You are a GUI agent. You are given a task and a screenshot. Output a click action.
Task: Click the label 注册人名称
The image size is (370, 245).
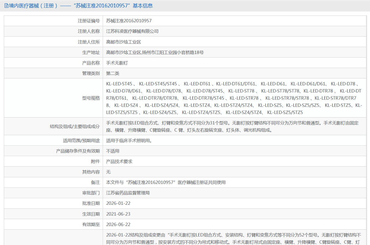click(x=89, y=31)
